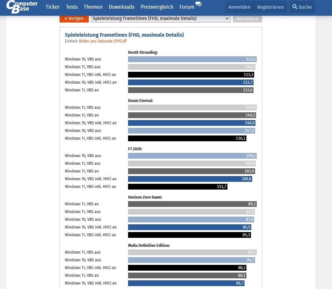Click the external link icon beside FPS unit
The width and height of the screenshot is (332, 289).
[x=125, y=41]
